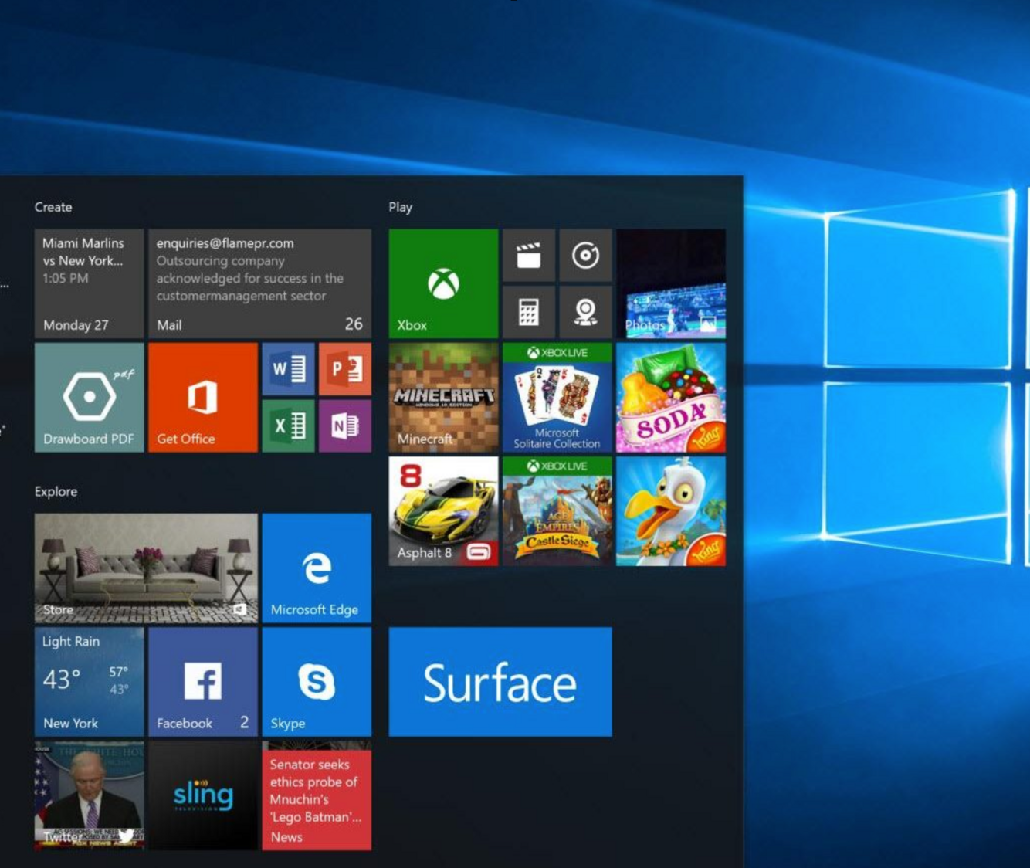Launch Skype from its tile
The height and width of the screenshot is (868, 1030).
(x=317, y=682)
